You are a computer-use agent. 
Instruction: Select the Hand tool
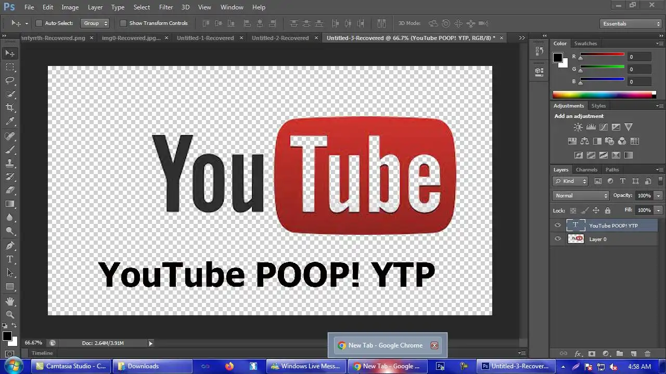pyautogui.click(x=10, y=301)
